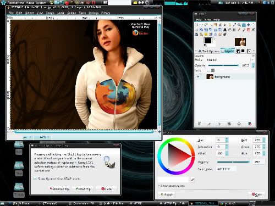
Task: Select the Clone stamp tool
Action: [x=201, y=34]
